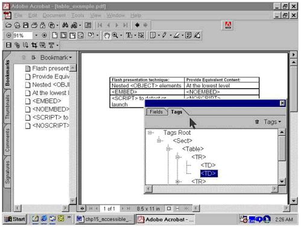Viewport: 301px width, 227px height.
Task: Select the Zoom magnifier tool
Action: coord(115,36)
